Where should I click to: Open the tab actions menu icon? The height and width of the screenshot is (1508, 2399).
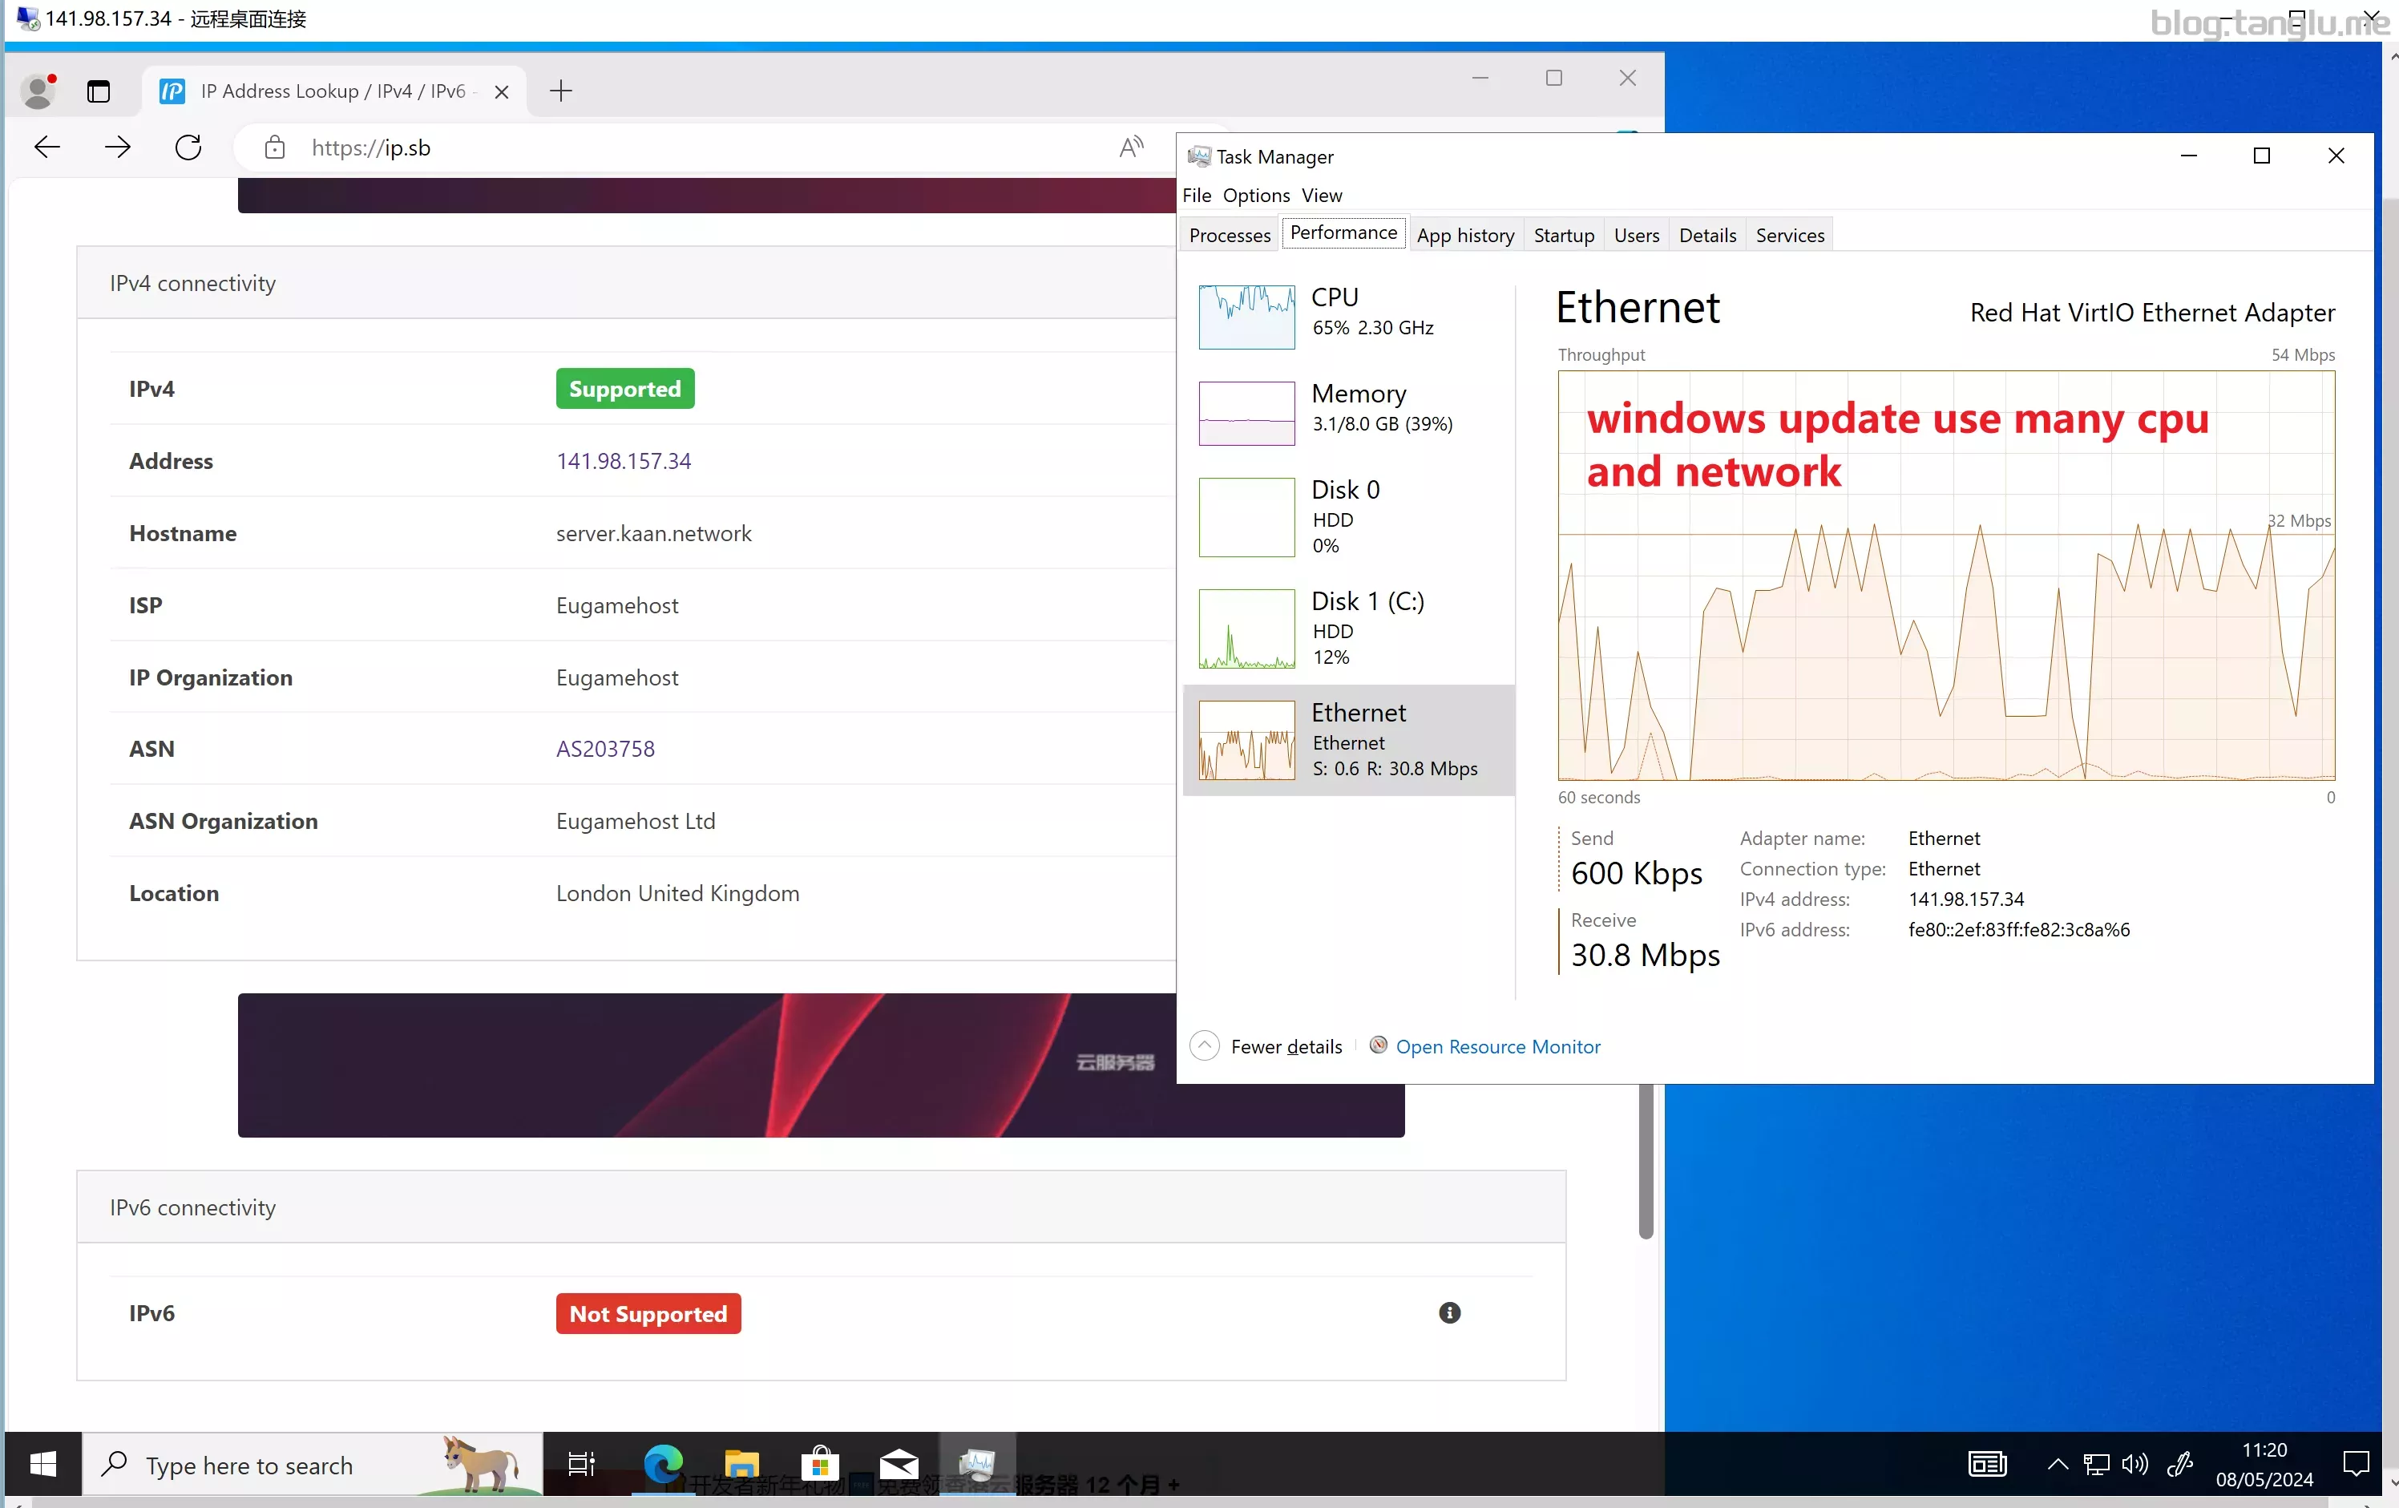coord(98,91)
